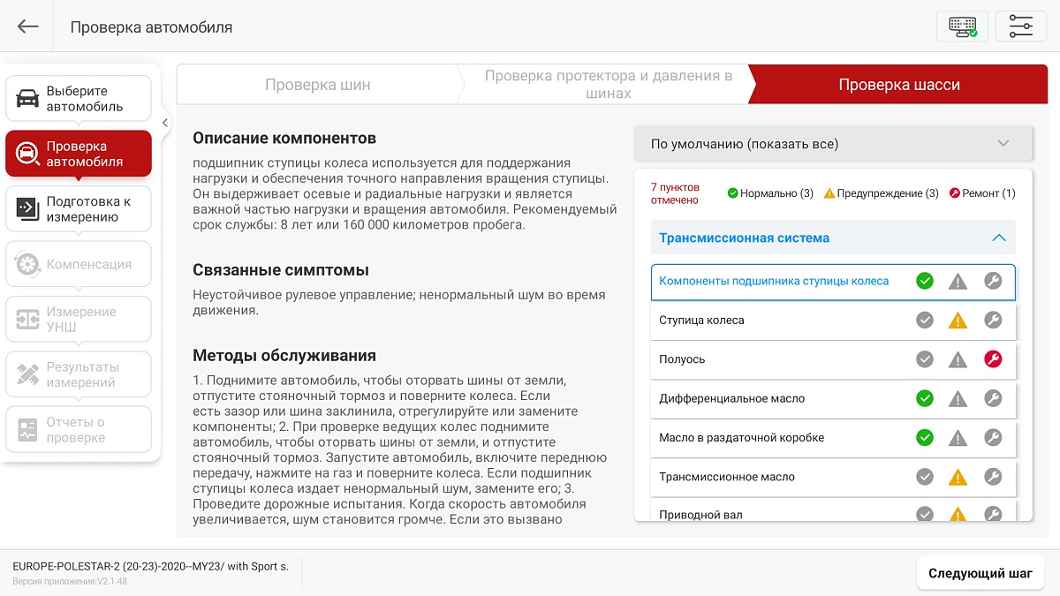The height and width of the screenshot is (596, 1060).
Task: Open the settings sliders icon
Action: 1021,26
